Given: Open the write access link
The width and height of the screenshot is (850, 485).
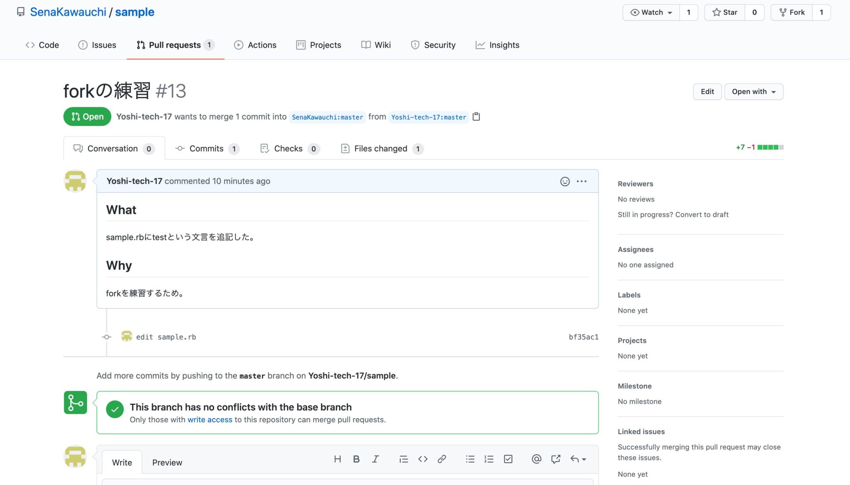Looking at the screenshot, I should point(210,420).
